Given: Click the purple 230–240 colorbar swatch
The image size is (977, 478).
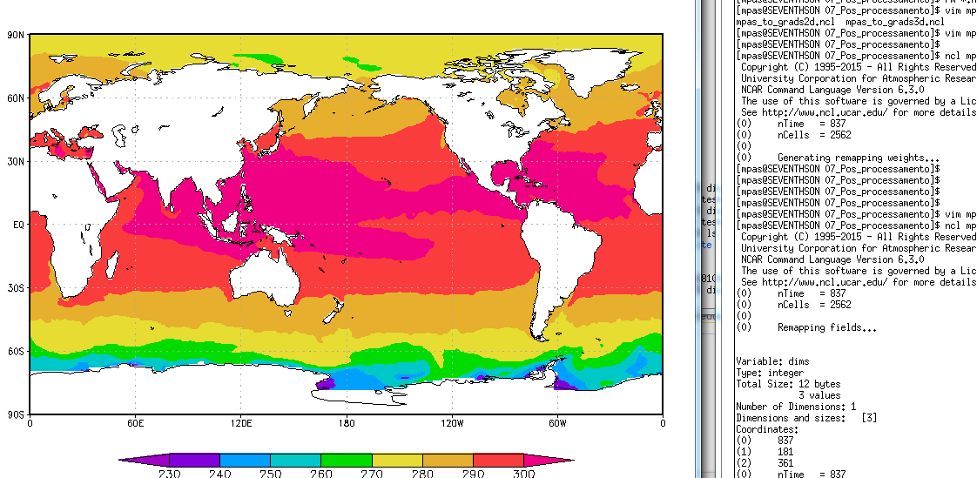Looking at the screenshot, I should 194,459.
